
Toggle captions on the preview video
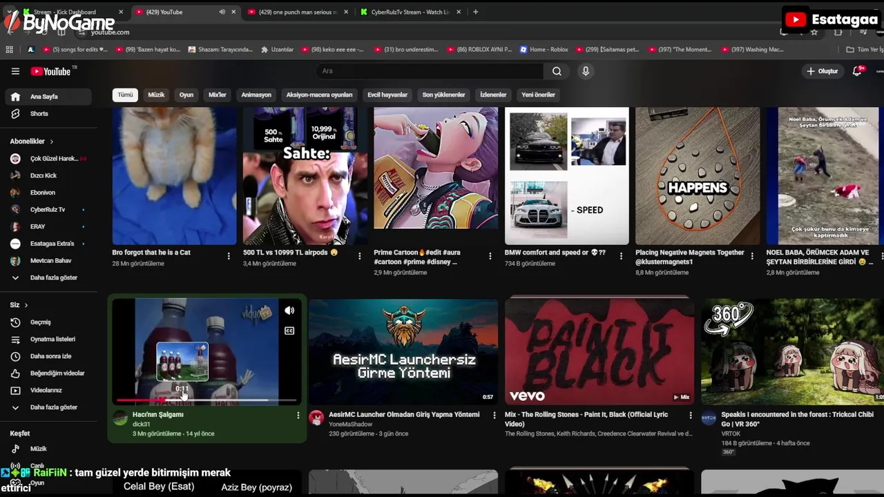289,331
